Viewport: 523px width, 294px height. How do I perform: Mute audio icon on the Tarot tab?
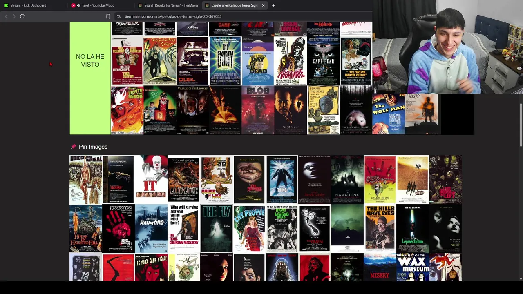78,5
